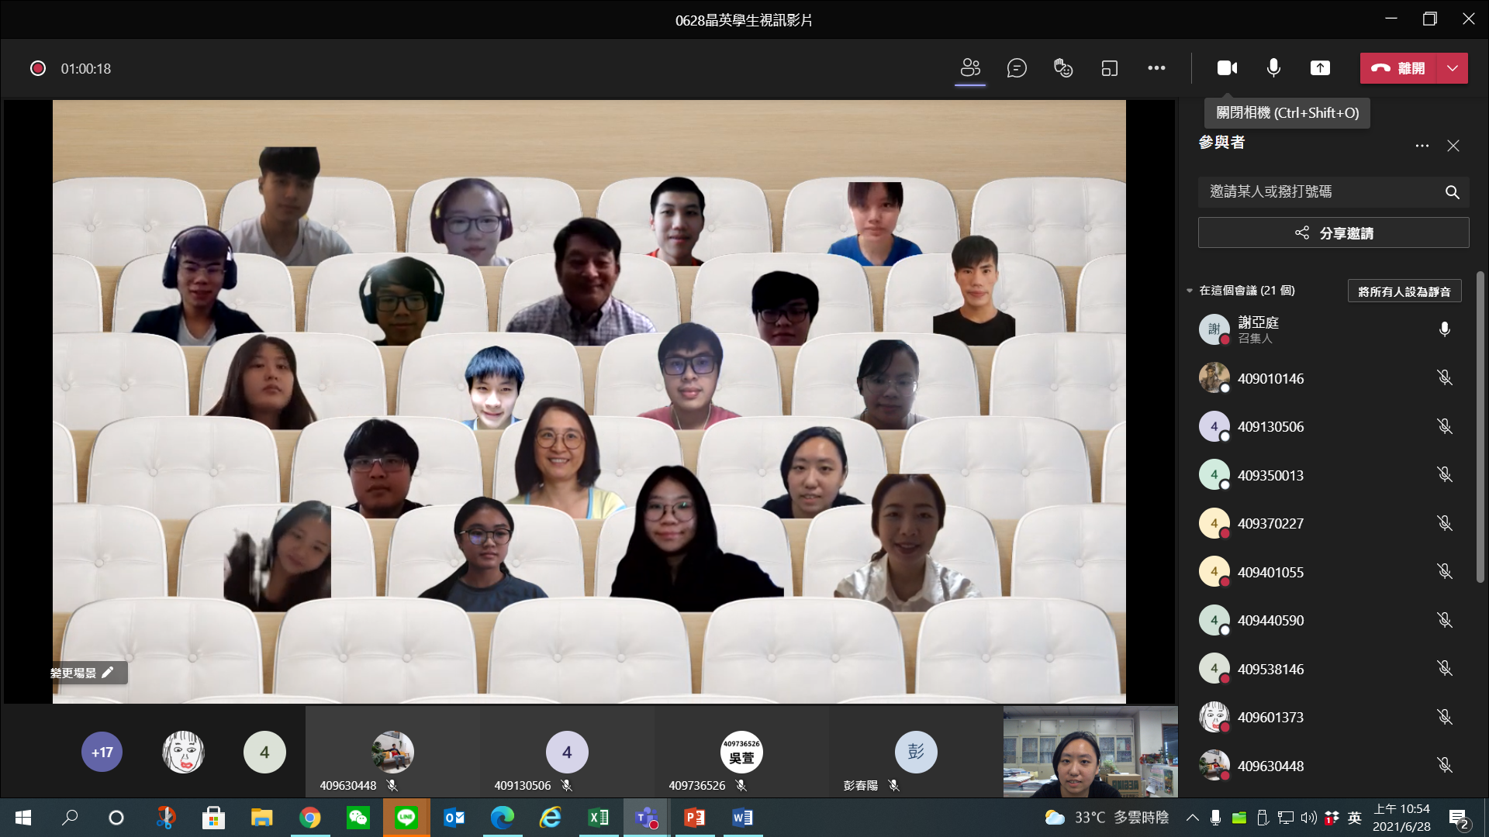Viewport: 1489px width, 837px height.
Task: Switch to LINE app in taskbar
Action: pyautogui.click(x=406, y=818)
